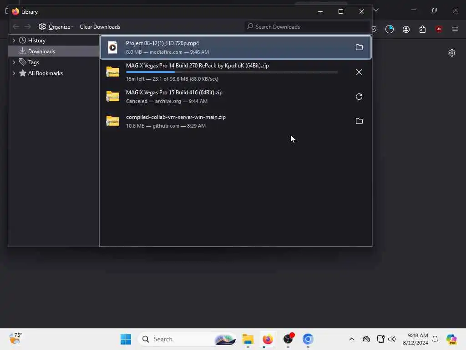This screenshot has height=350, width=466.
Task: Click the network display tray icon
Action: pos(380,339)
